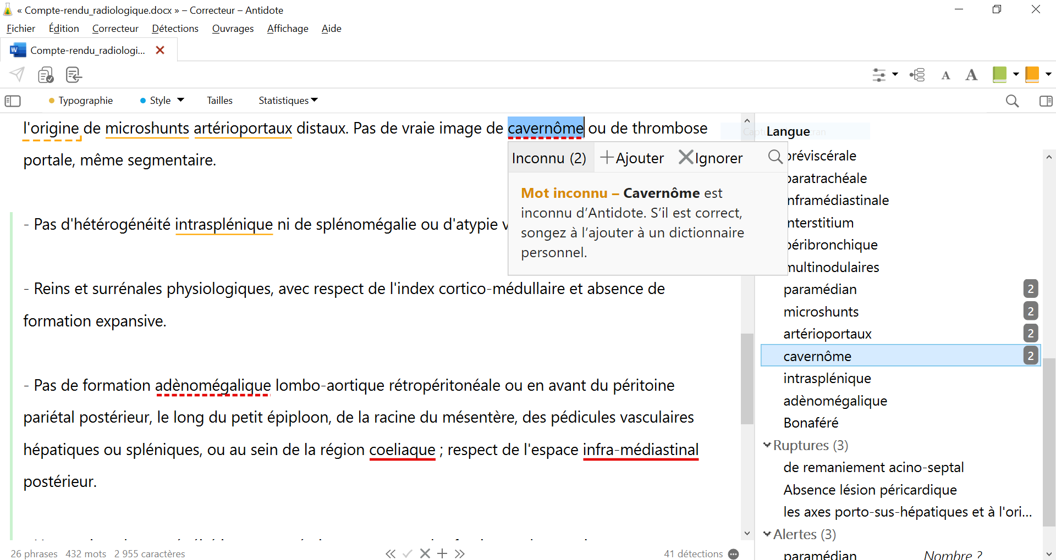Click the small letter A text size icon
This screenshot has width=1056, height=560.
click(945, 75)
